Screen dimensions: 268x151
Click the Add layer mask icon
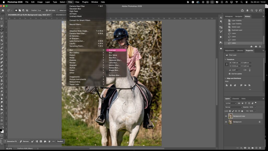pyautogui.click(x=245, y=148)
